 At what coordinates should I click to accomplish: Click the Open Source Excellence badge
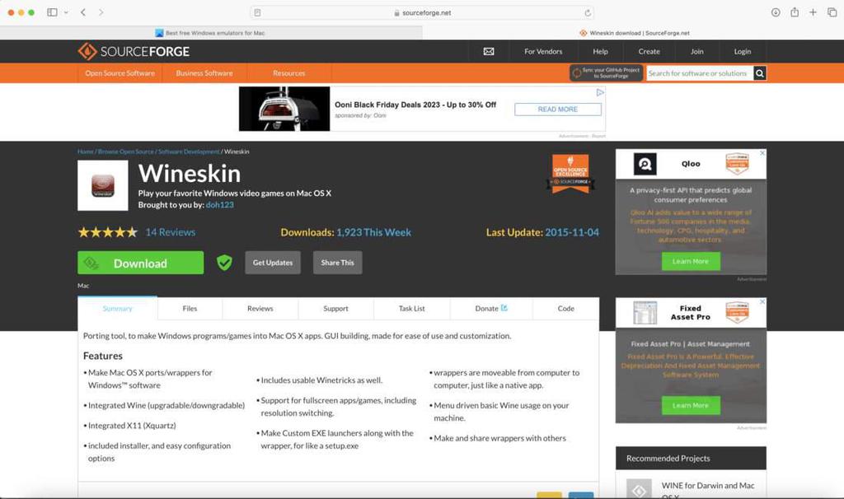click(x=570, y=173)
